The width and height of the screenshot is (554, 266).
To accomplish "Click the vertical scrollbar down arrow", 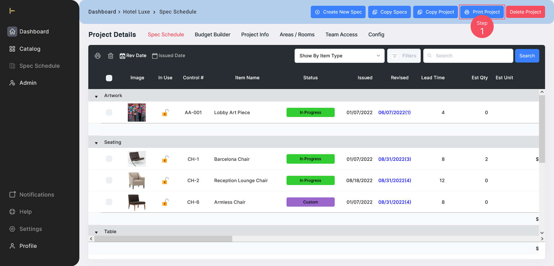I will pyautogui.click(x=542, y=233).
